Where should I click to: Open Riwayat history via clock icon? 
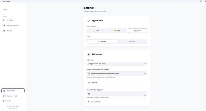pyautogui.click(x=4, y=31)
